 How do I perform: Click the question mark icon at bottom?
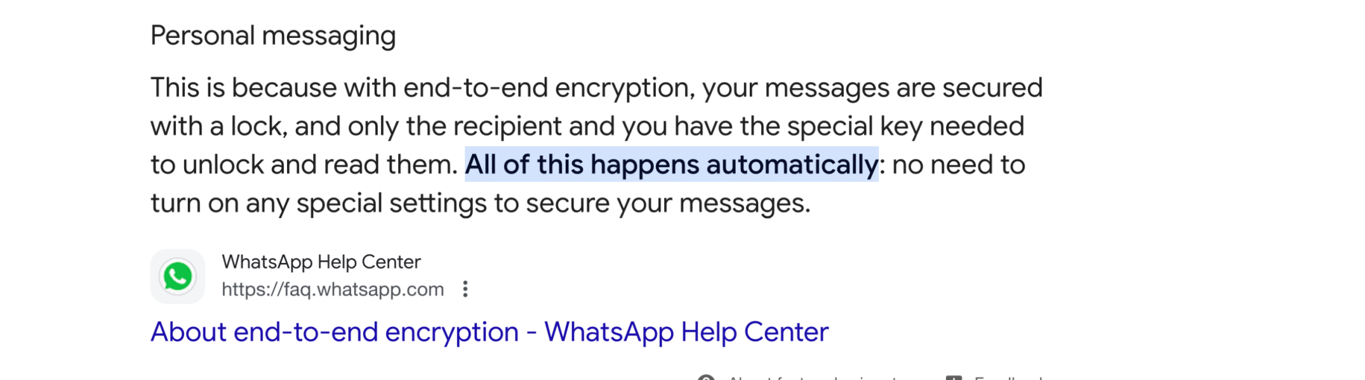[x=705, y=376]
